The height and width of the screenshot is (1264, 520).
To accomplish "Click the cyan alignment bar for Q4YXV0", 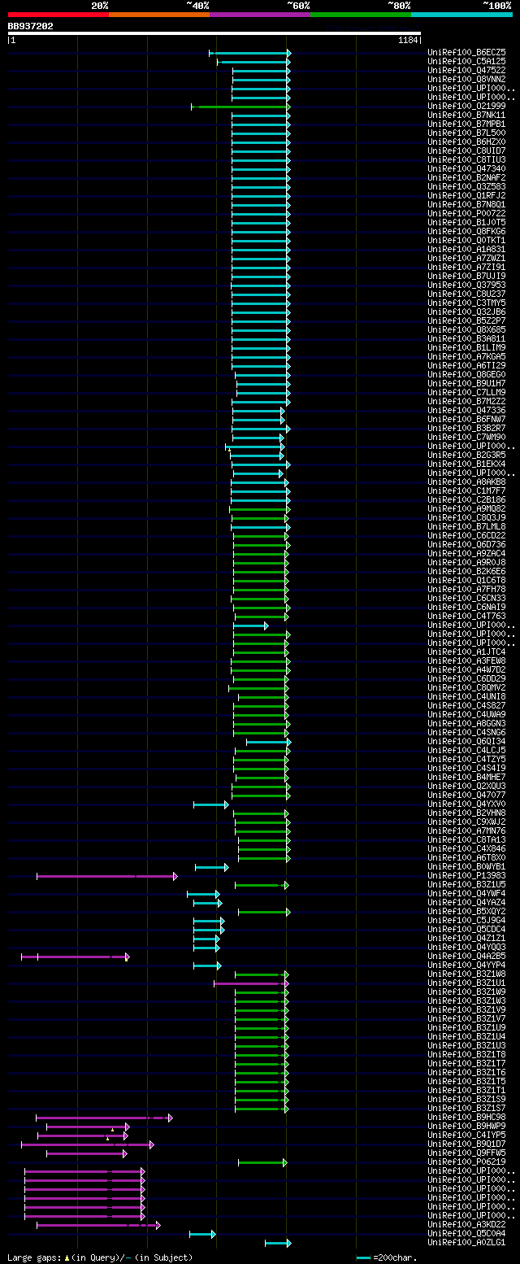I will 211,804.
